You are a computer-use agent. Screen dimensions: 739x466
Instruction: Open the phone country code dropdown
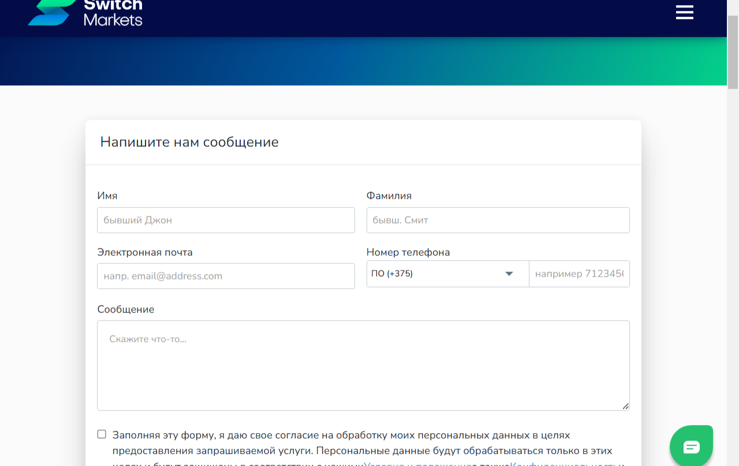click(447, 274)
